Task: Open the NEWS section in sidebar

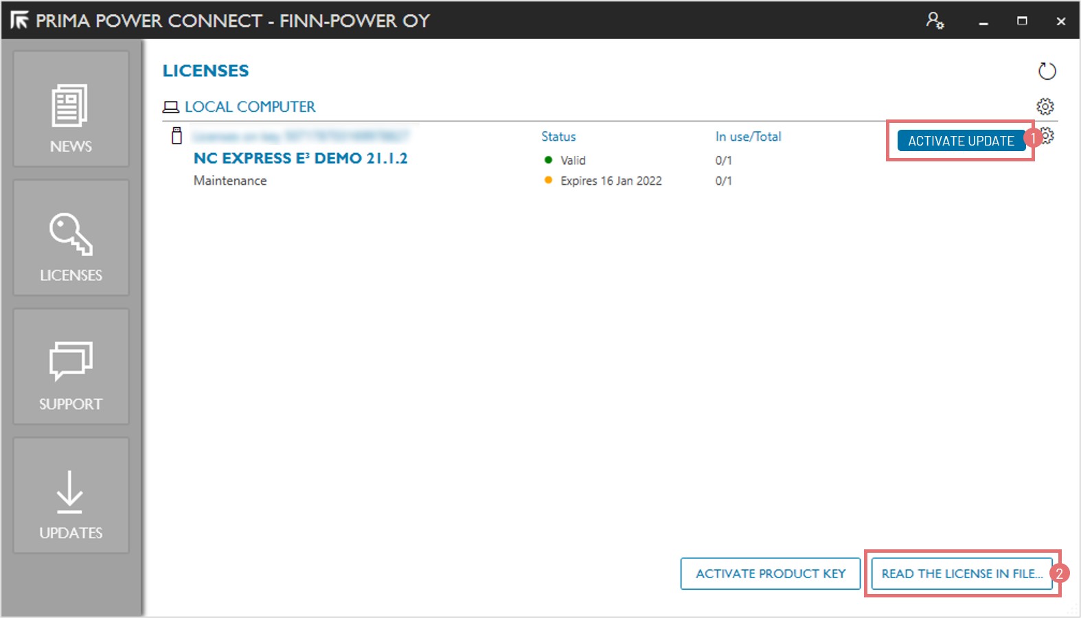Action: (x=71, y=110)
